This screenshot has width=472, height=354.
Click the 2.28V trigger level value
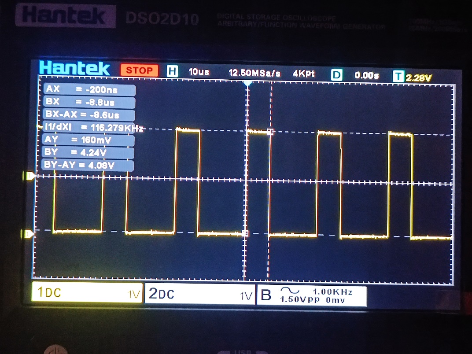point(418,78)
